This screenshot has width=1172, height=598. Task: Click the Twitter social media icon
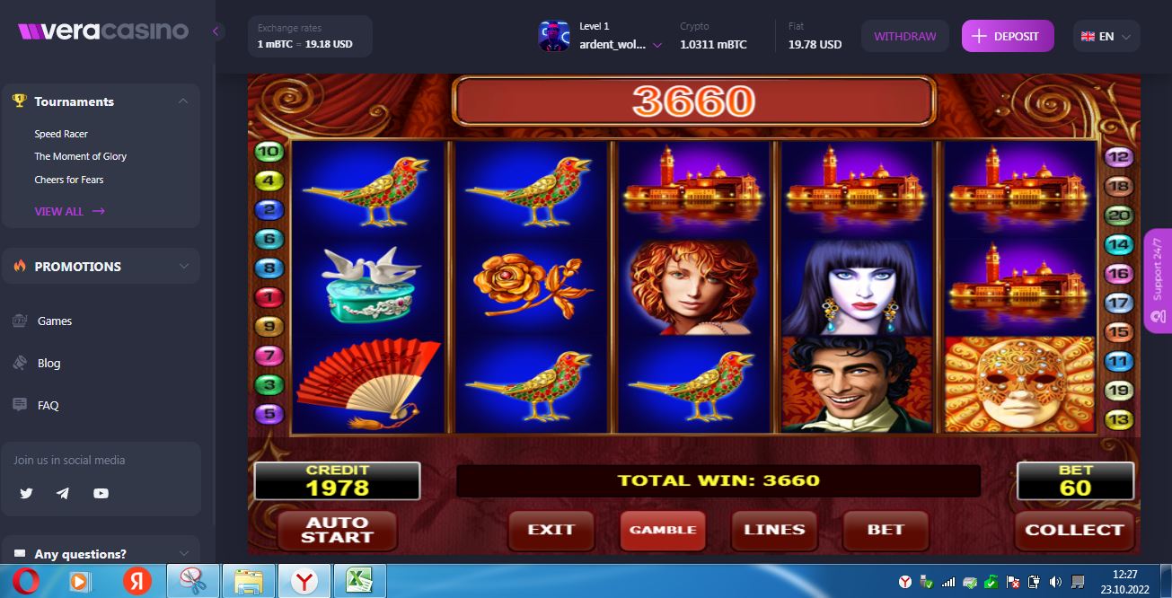point(26,493)
